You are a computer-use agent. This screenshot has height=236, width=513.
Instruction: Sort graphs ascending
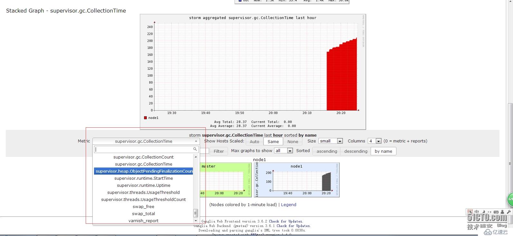(327, 151)
